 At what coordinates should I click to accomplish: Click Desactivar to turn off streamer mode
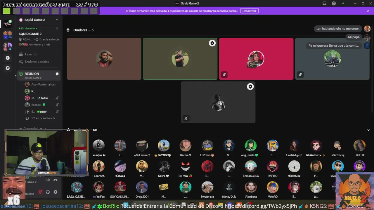(x=249, y=11)
